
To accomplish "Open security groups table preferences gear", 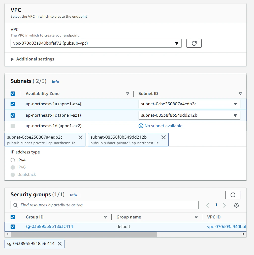I will coord(236,205).
